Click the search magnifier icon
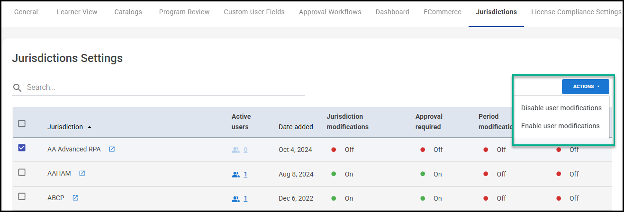Screen dimensions: 624x212 click(18, 88)
